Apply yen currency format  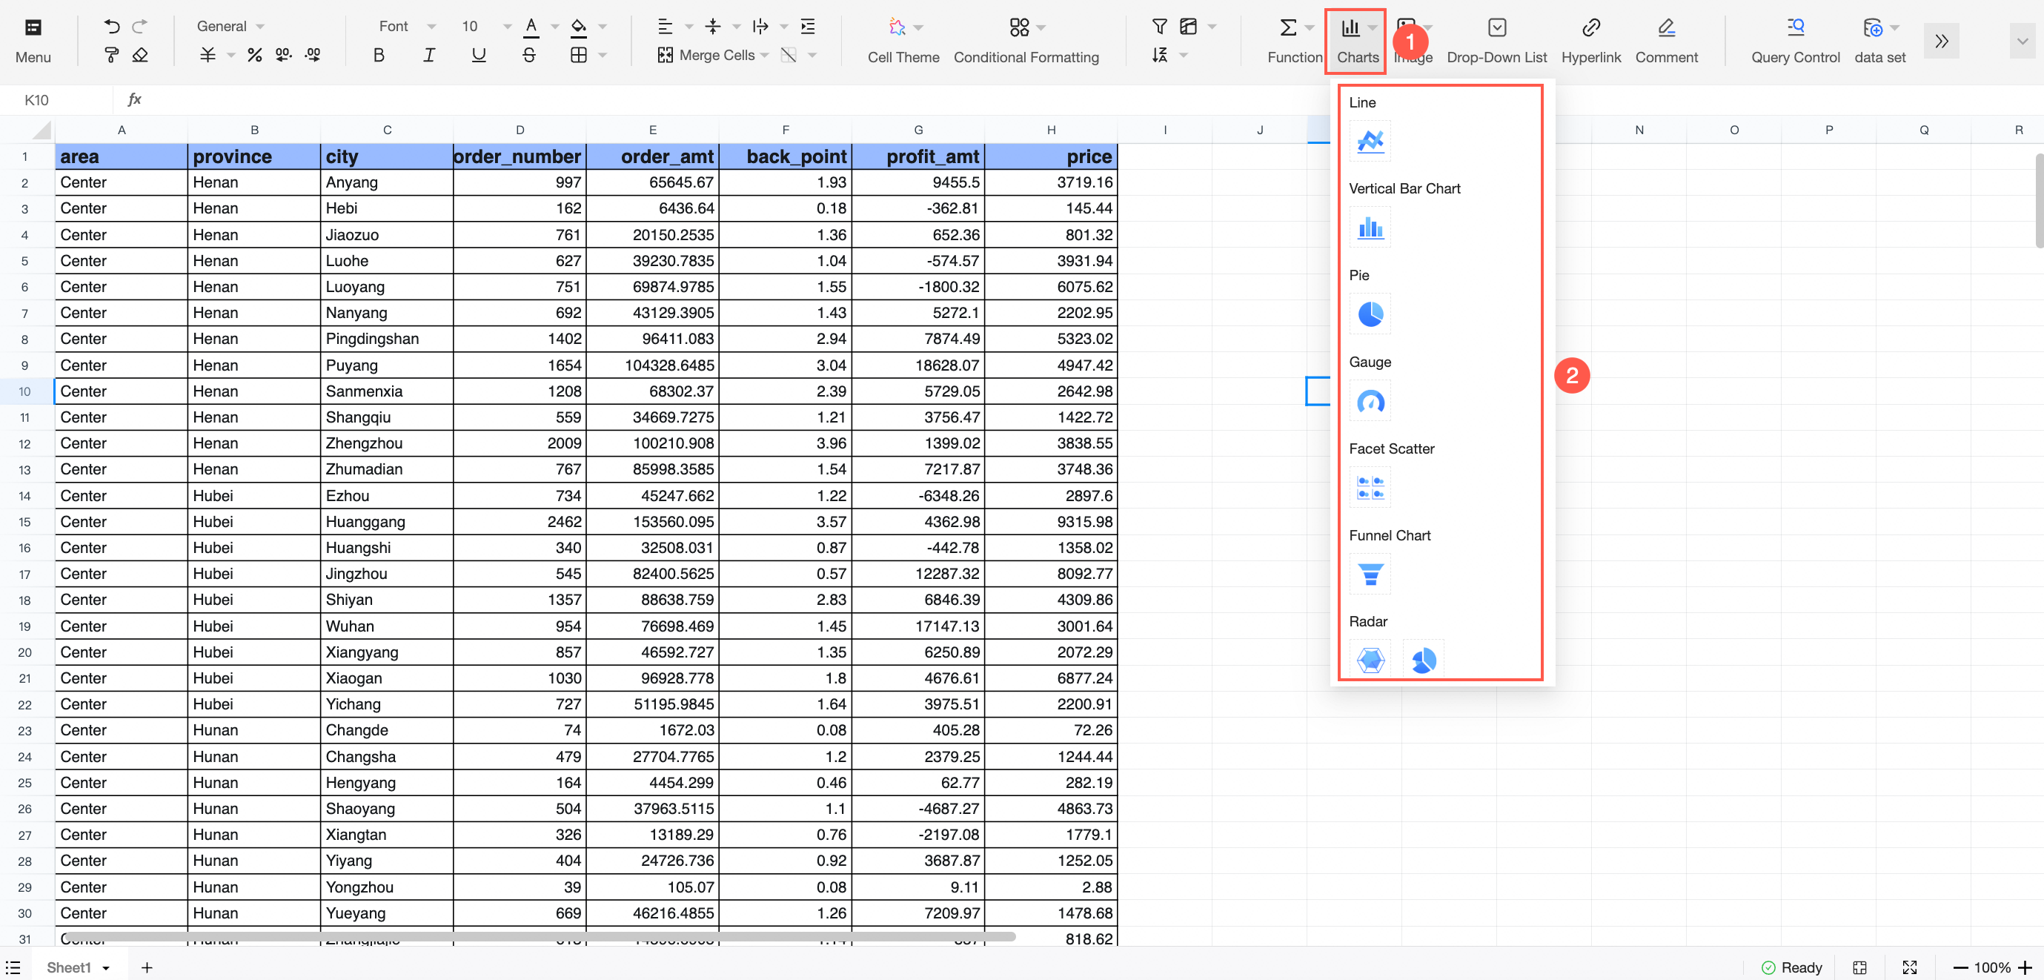tap(207, 55)
